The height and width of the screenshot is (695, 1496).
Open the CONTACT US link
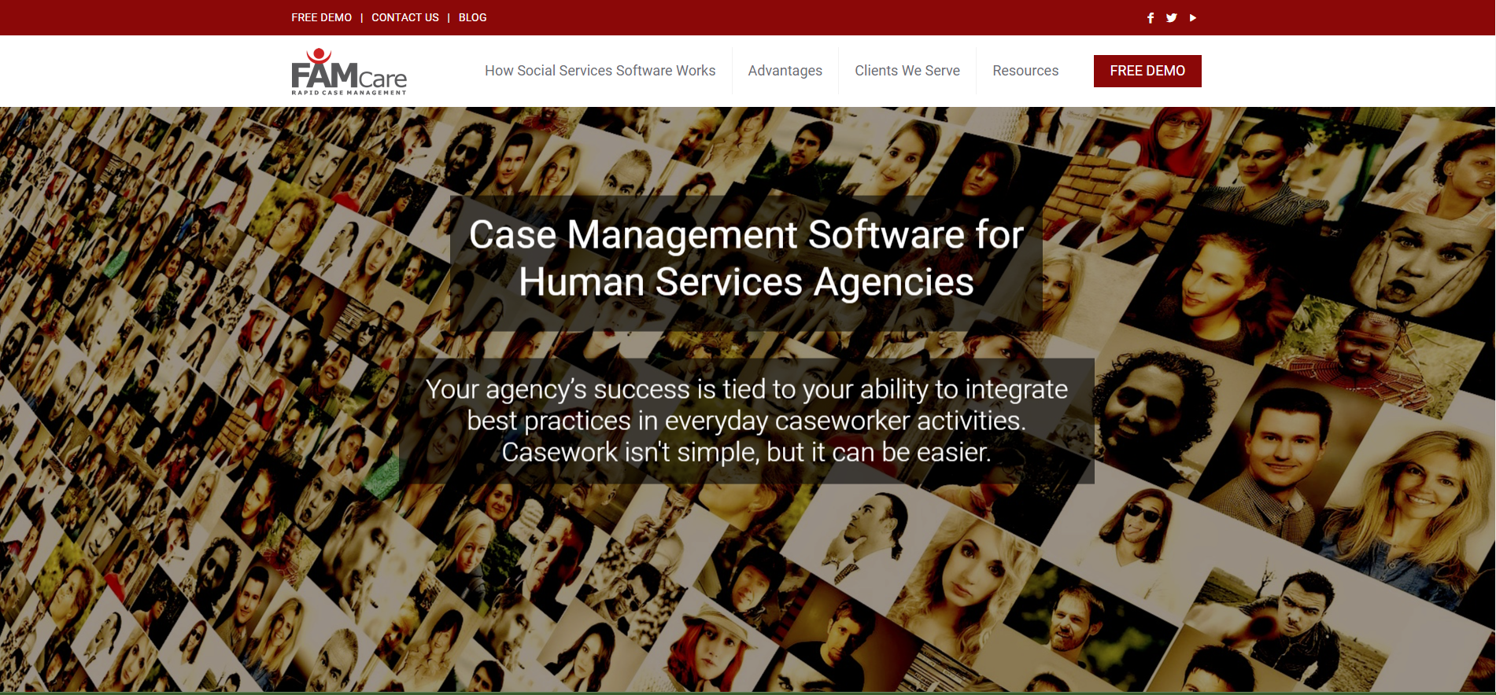[405, 17]
